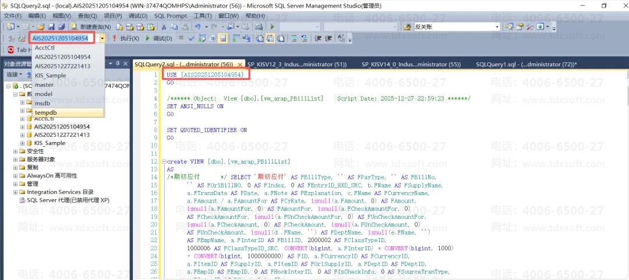This screenshot has width=629, height=280.
Task: Click the Parse checkmark icon
Action: click(x=192, y=38)
